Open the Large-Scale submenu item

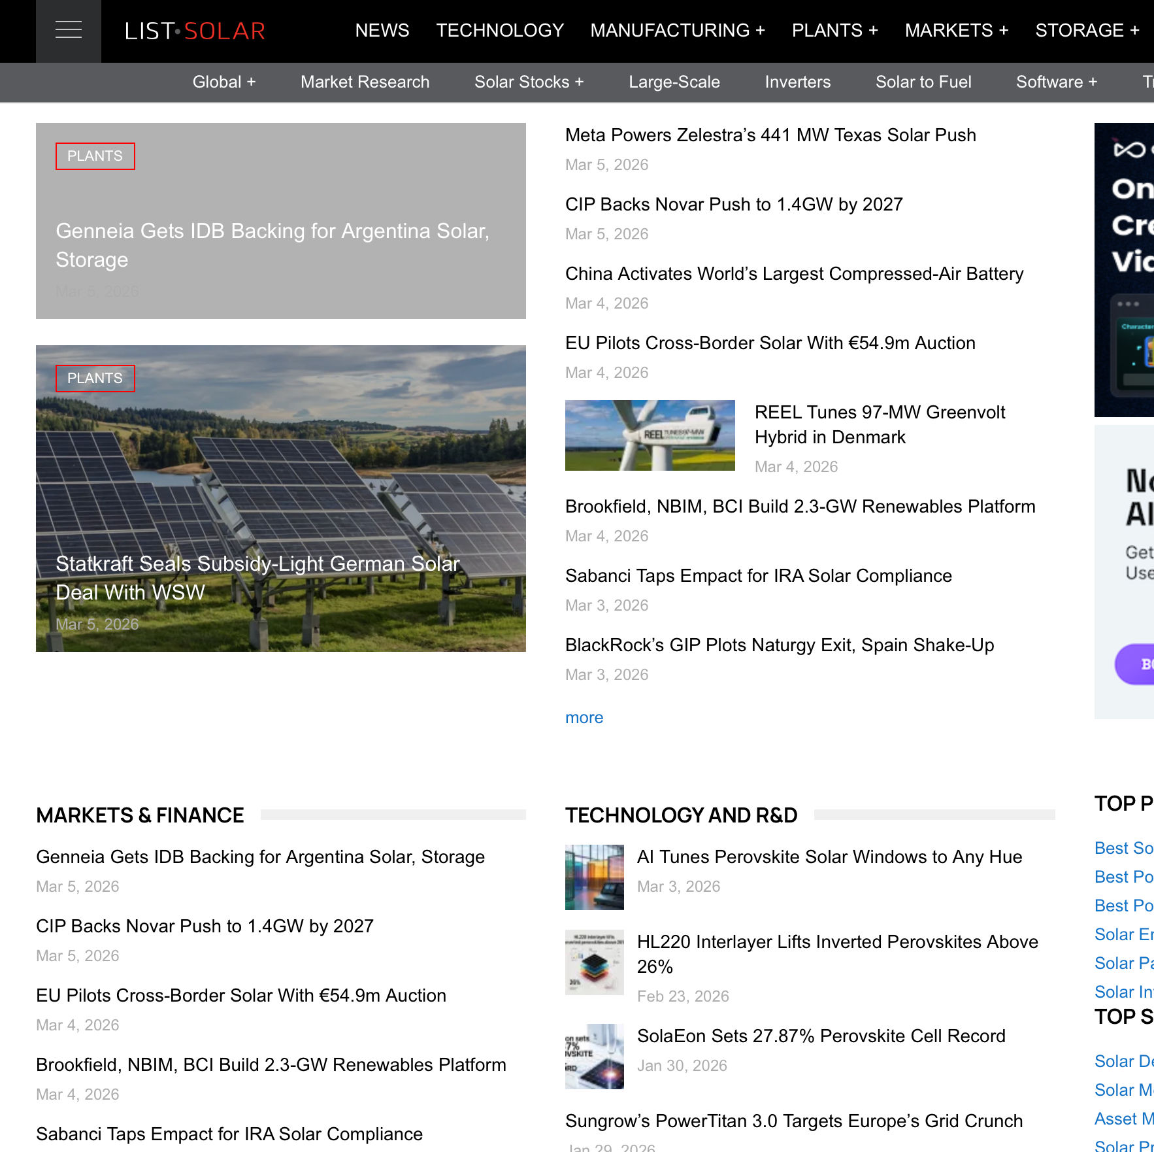coord(674,82)
